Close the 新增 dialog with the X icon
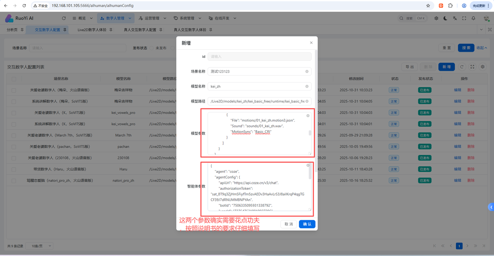This screenshot has width=494, height=256. [311, 43]
